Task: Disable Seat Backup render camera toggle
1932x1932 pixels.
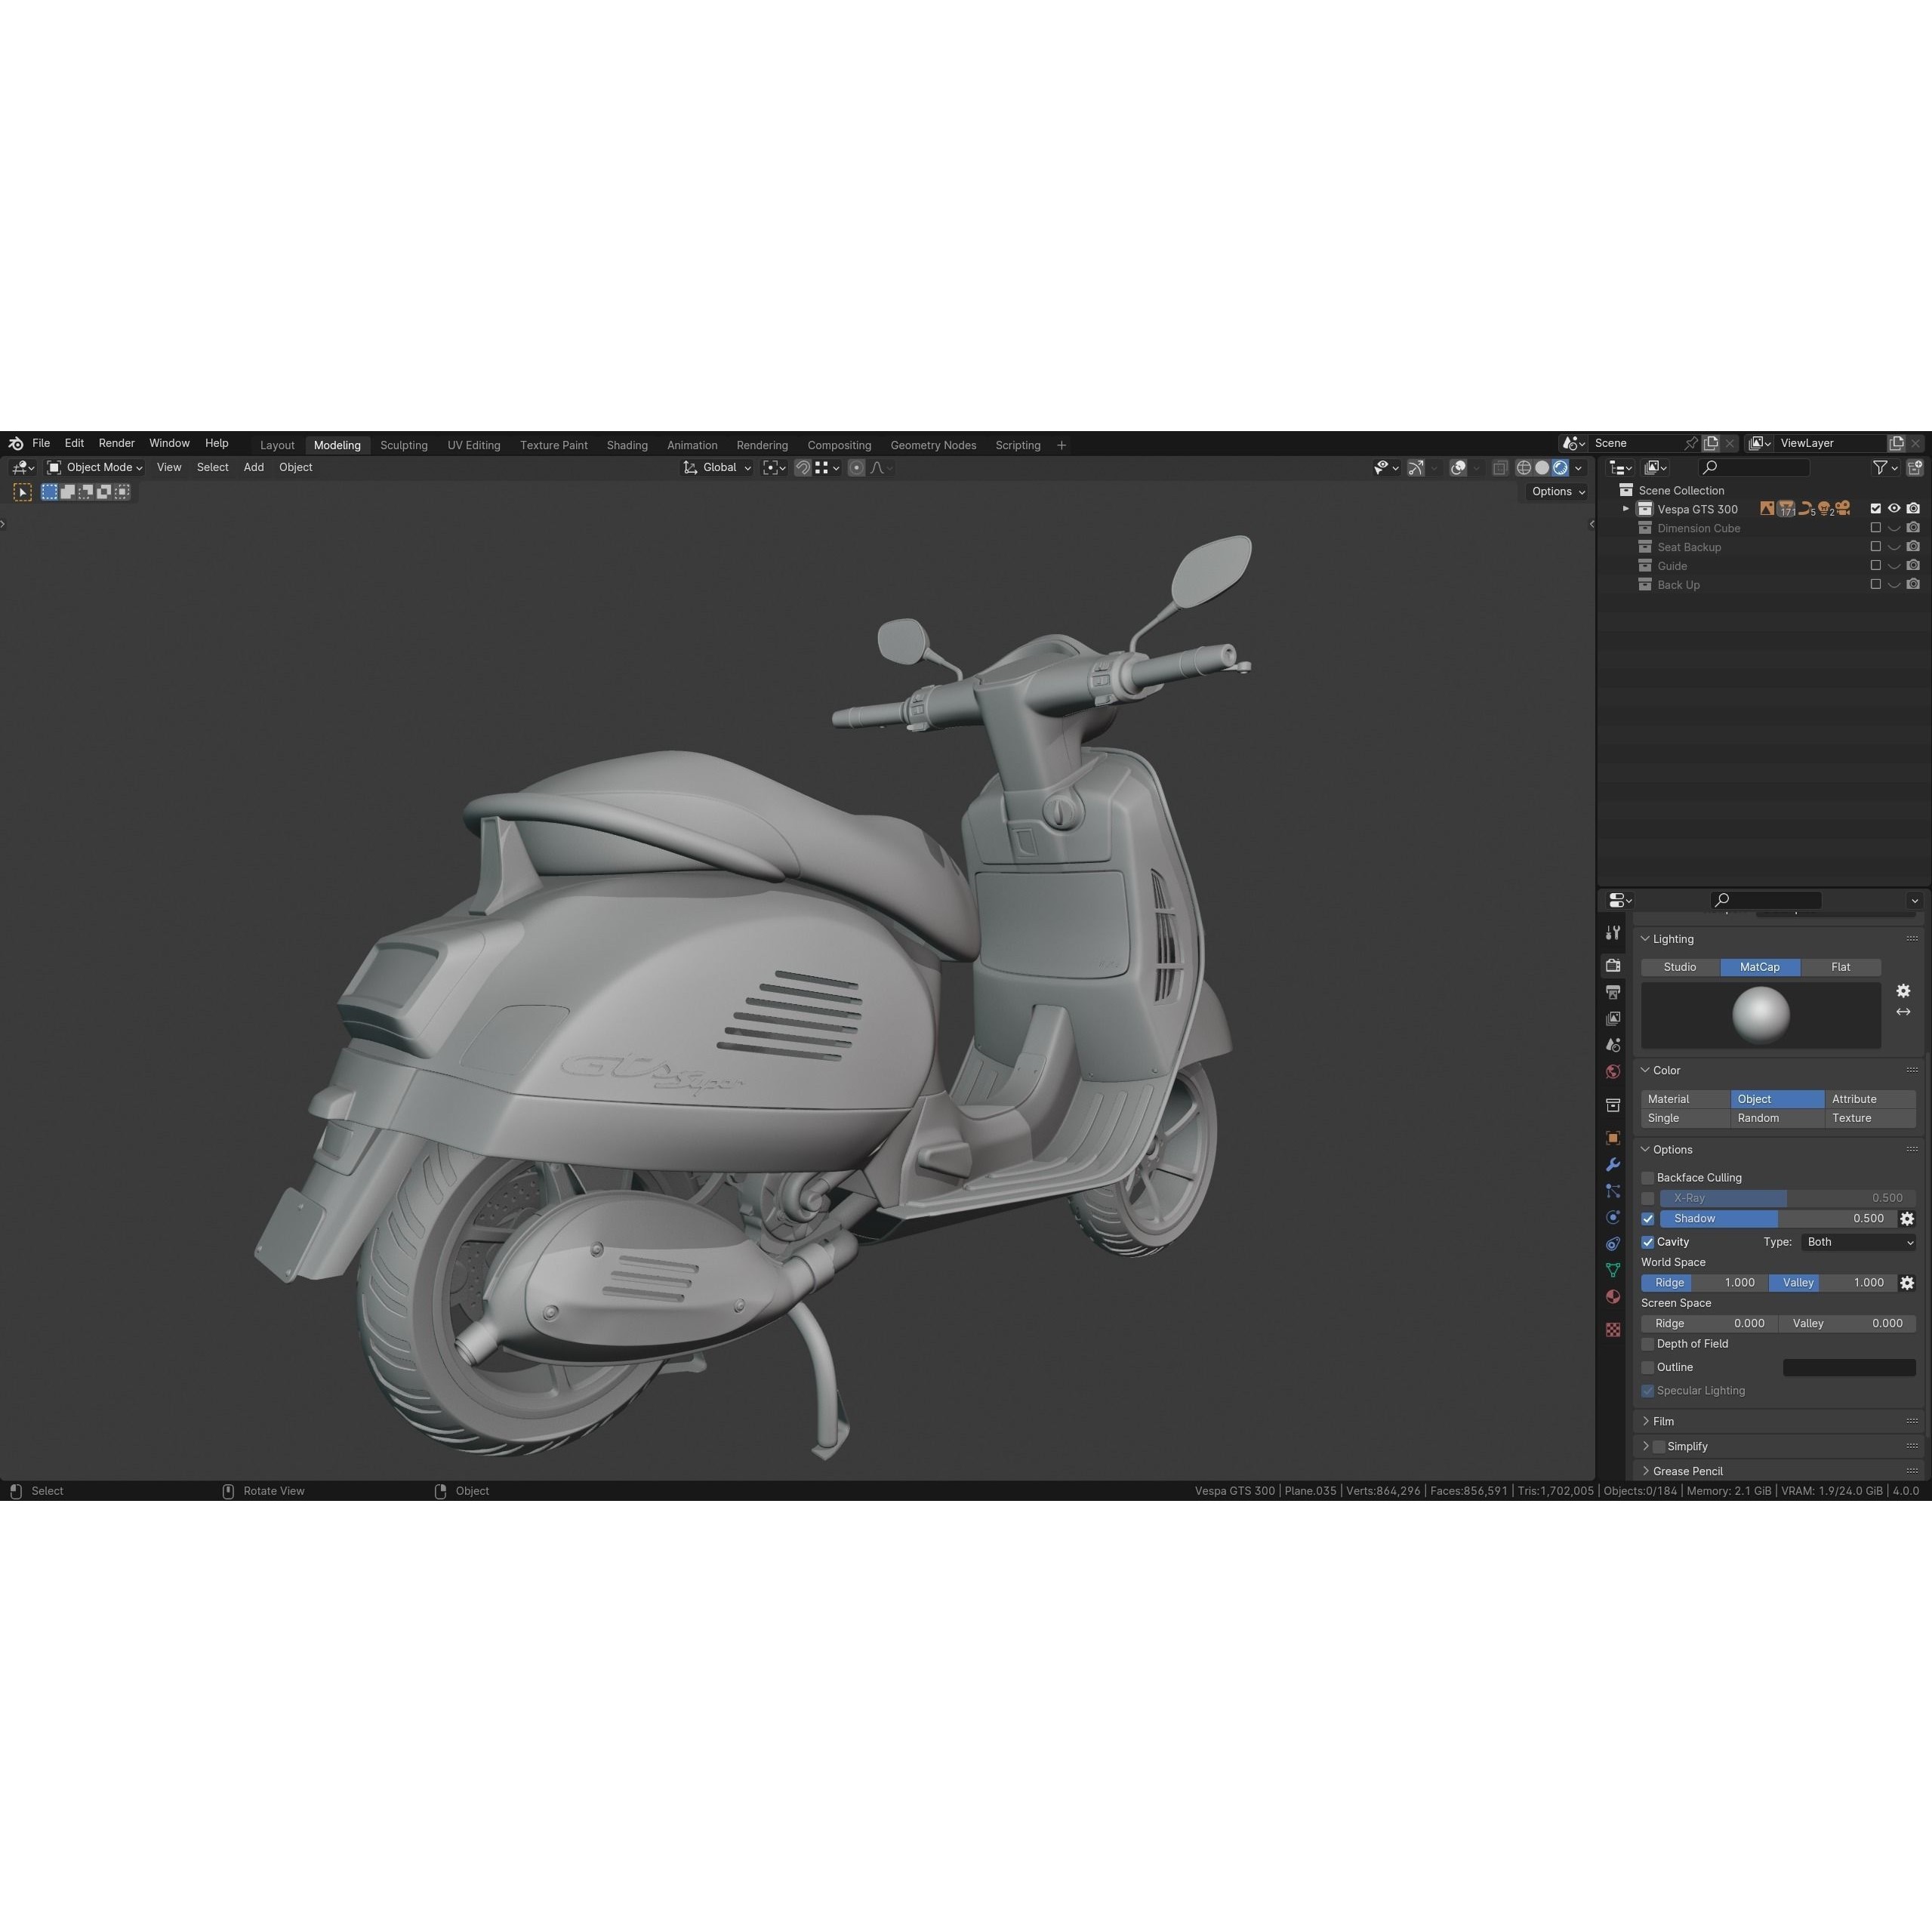Action: point(1913,547)
